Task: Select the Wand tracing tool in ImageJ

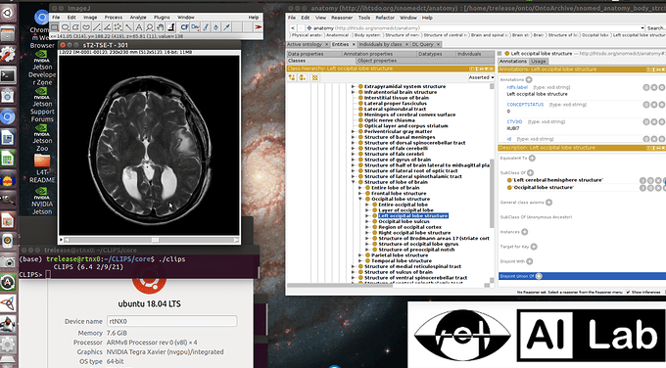Action: [128, 27]
